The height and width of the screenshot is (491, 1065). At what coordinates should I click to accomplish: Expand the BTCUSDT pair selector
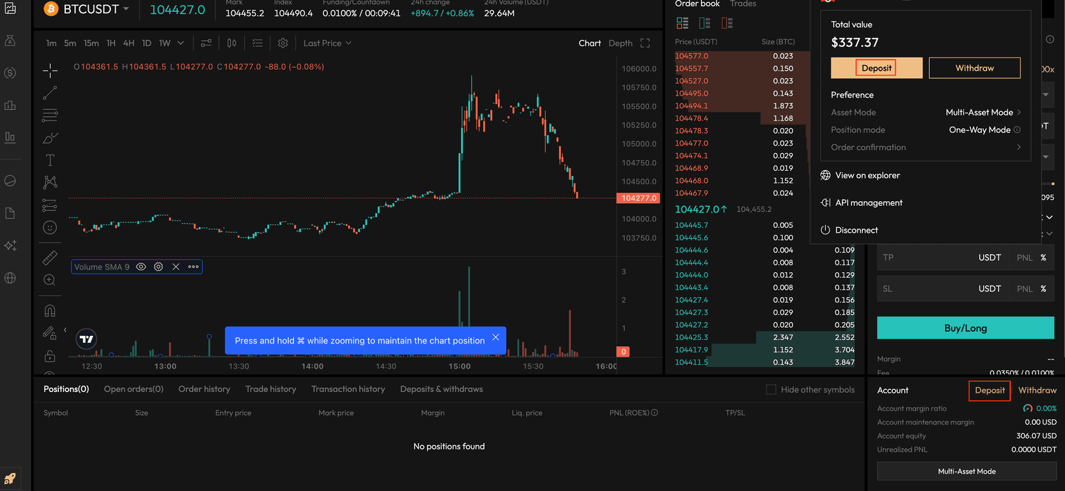[x=125, y=9]
